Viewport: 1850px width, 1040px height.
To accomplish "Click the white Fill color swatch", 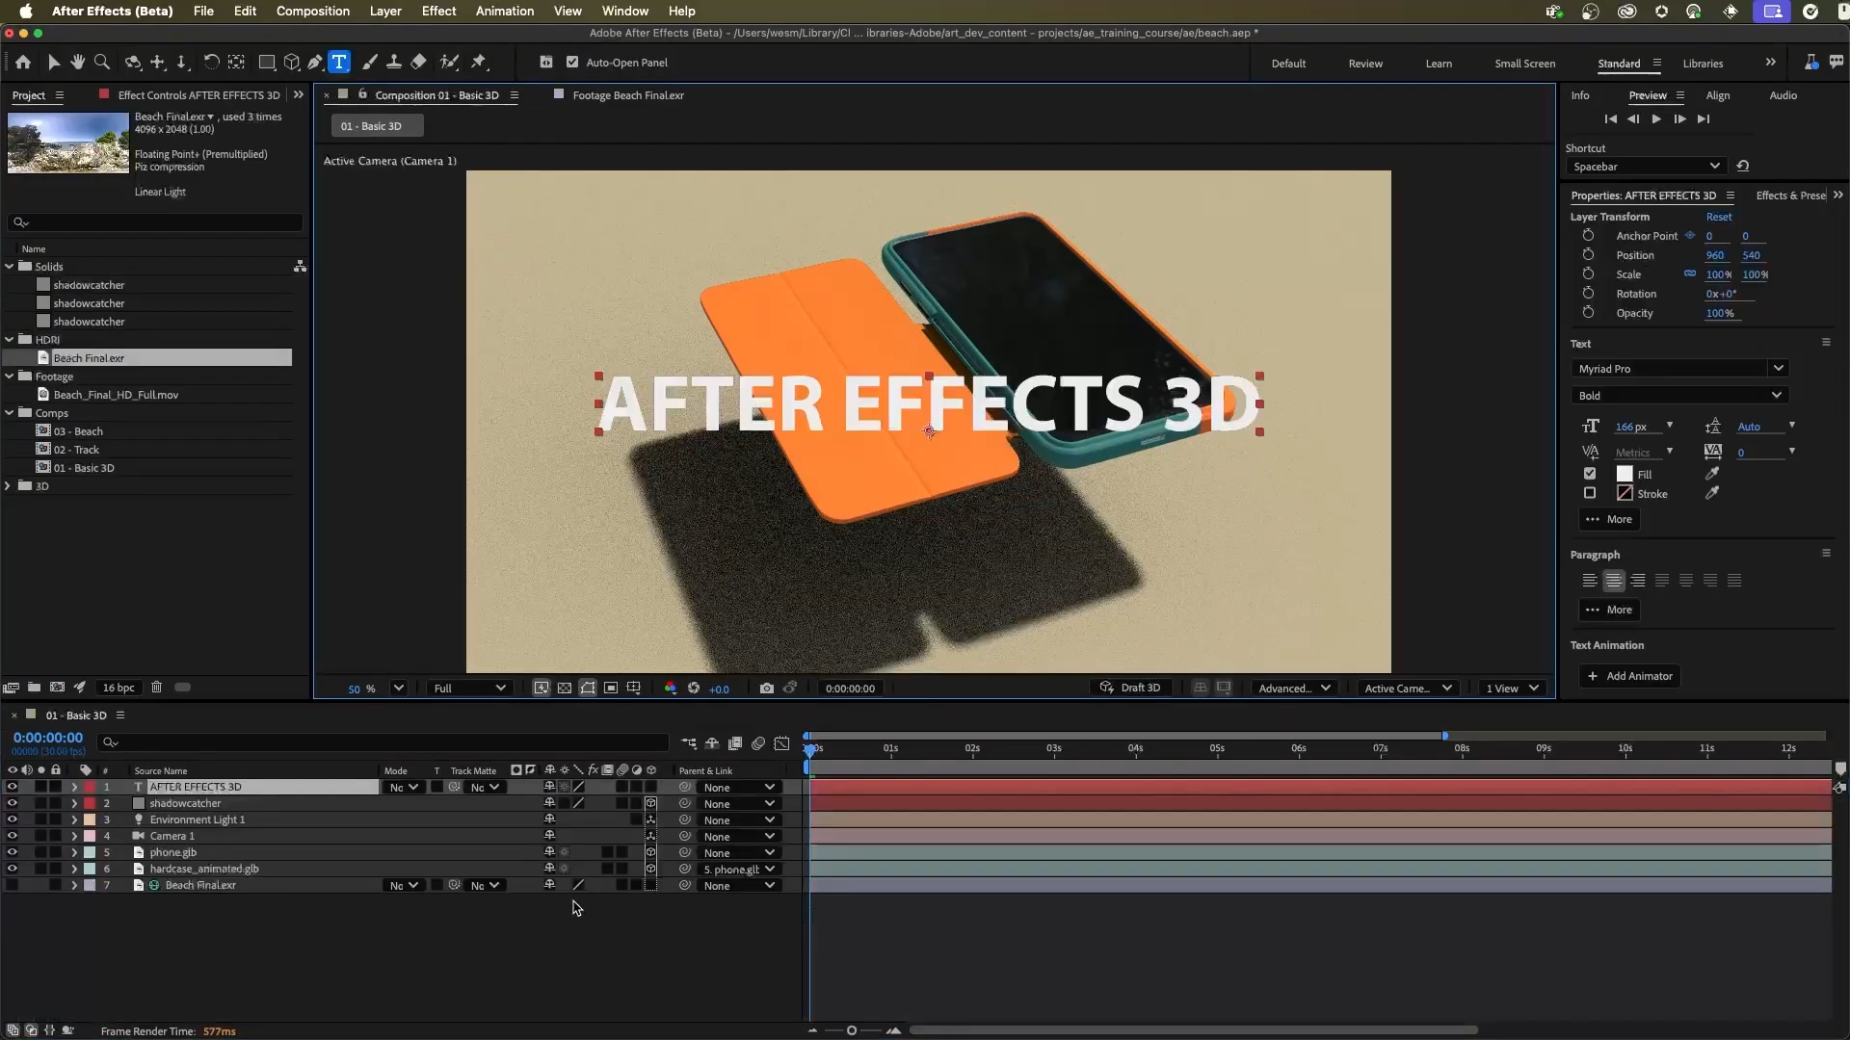I will (1625, 474).
